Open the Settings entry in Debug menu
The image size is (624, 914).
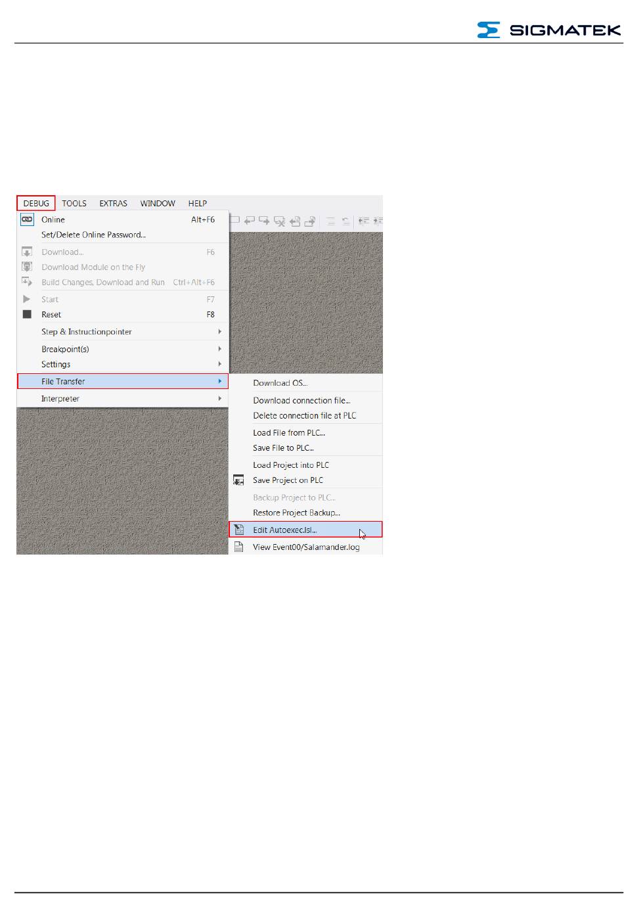pyautogui.click(x=123, y=364)
